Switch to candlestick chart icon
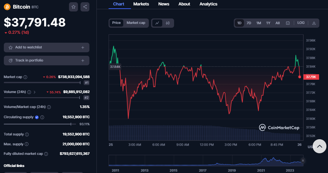Screen dimensions: 328x173 click(x=168, y=23)
